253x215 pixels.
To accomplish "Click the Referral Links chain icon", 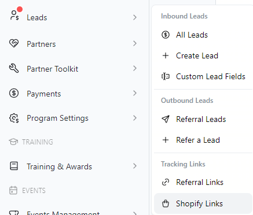I will [166, 182].
